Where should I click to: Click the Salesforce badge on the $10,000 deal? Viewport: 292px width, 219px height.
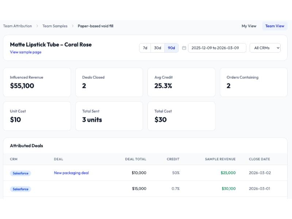click(x=20, y=173)
